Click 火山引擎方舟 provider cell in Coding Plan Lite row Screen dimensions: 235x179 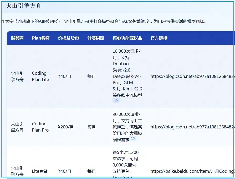(x=17, y=76)
